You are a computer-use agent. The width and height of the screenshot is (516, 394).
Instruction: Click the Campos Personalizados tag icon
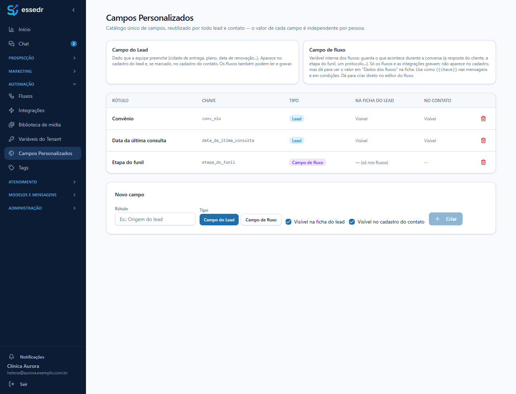click(x=11, y=153)
